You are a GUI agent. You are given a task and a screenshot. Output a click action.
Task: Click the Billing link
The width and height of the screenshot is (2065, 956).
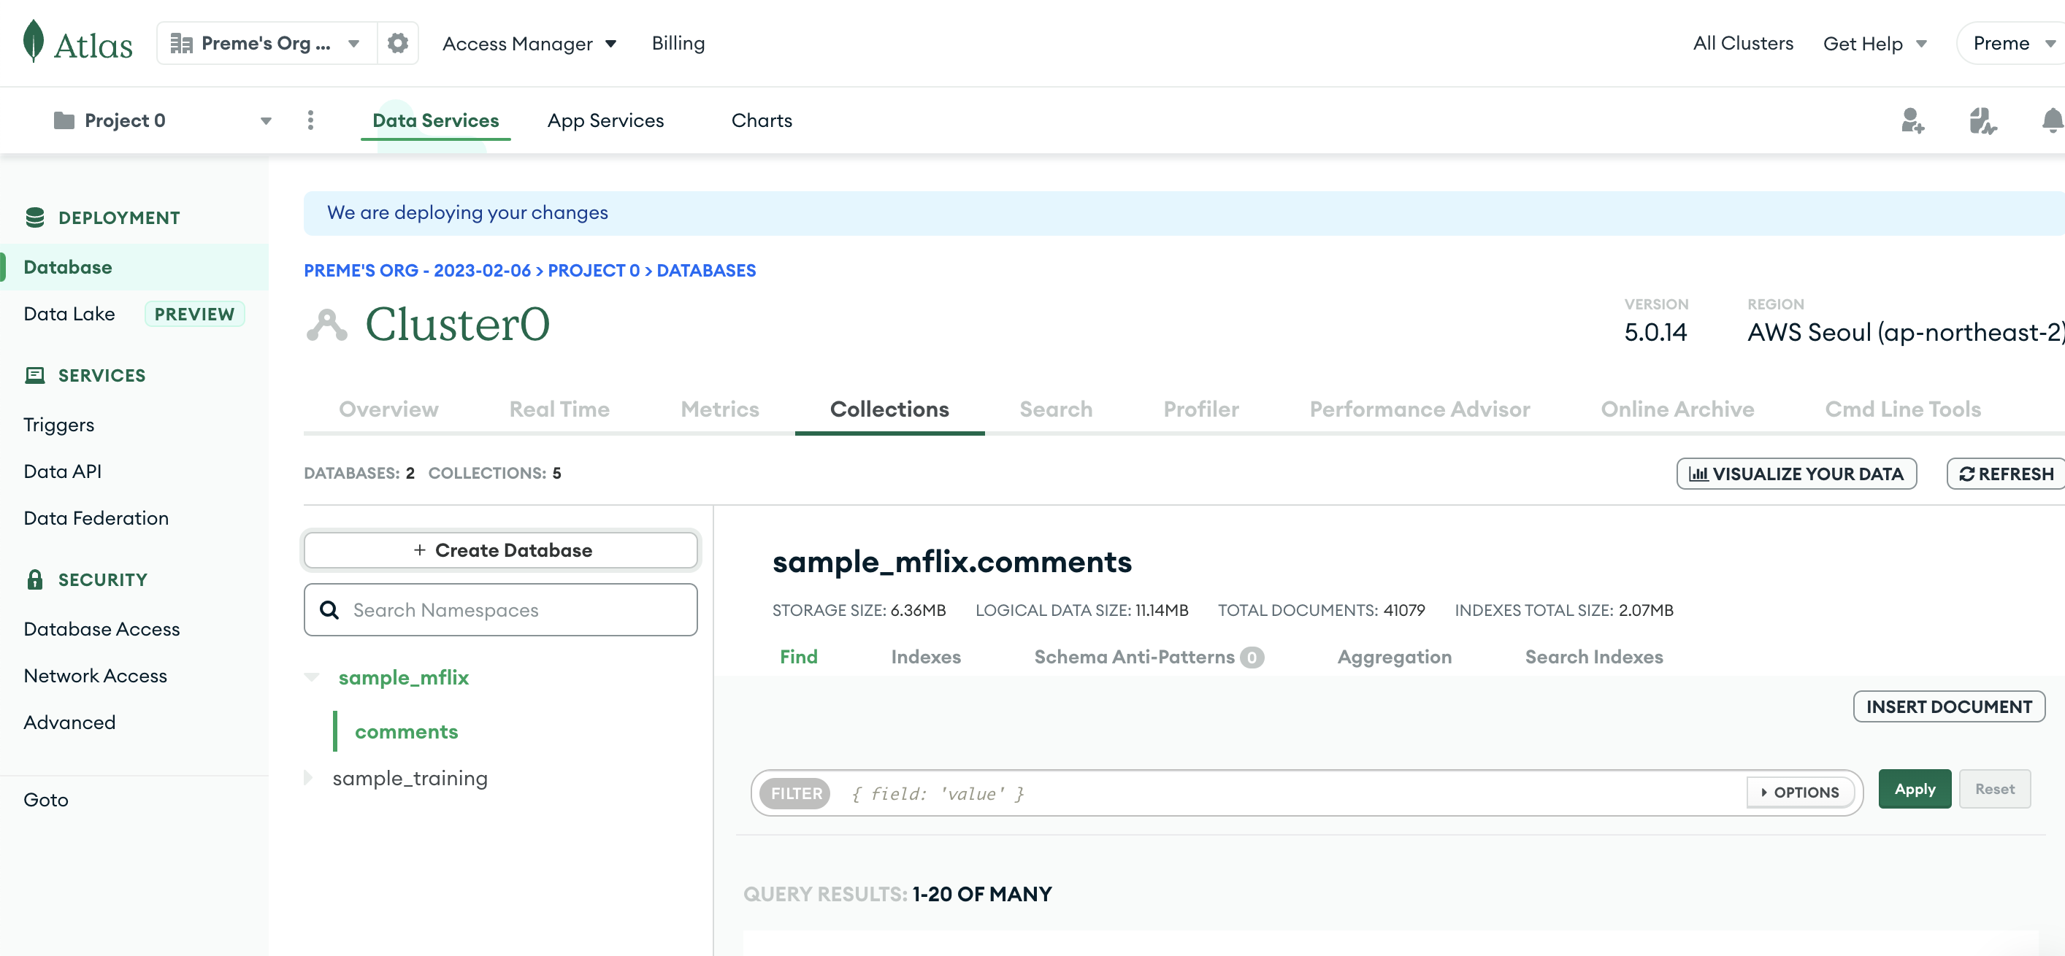pos(678,43)
